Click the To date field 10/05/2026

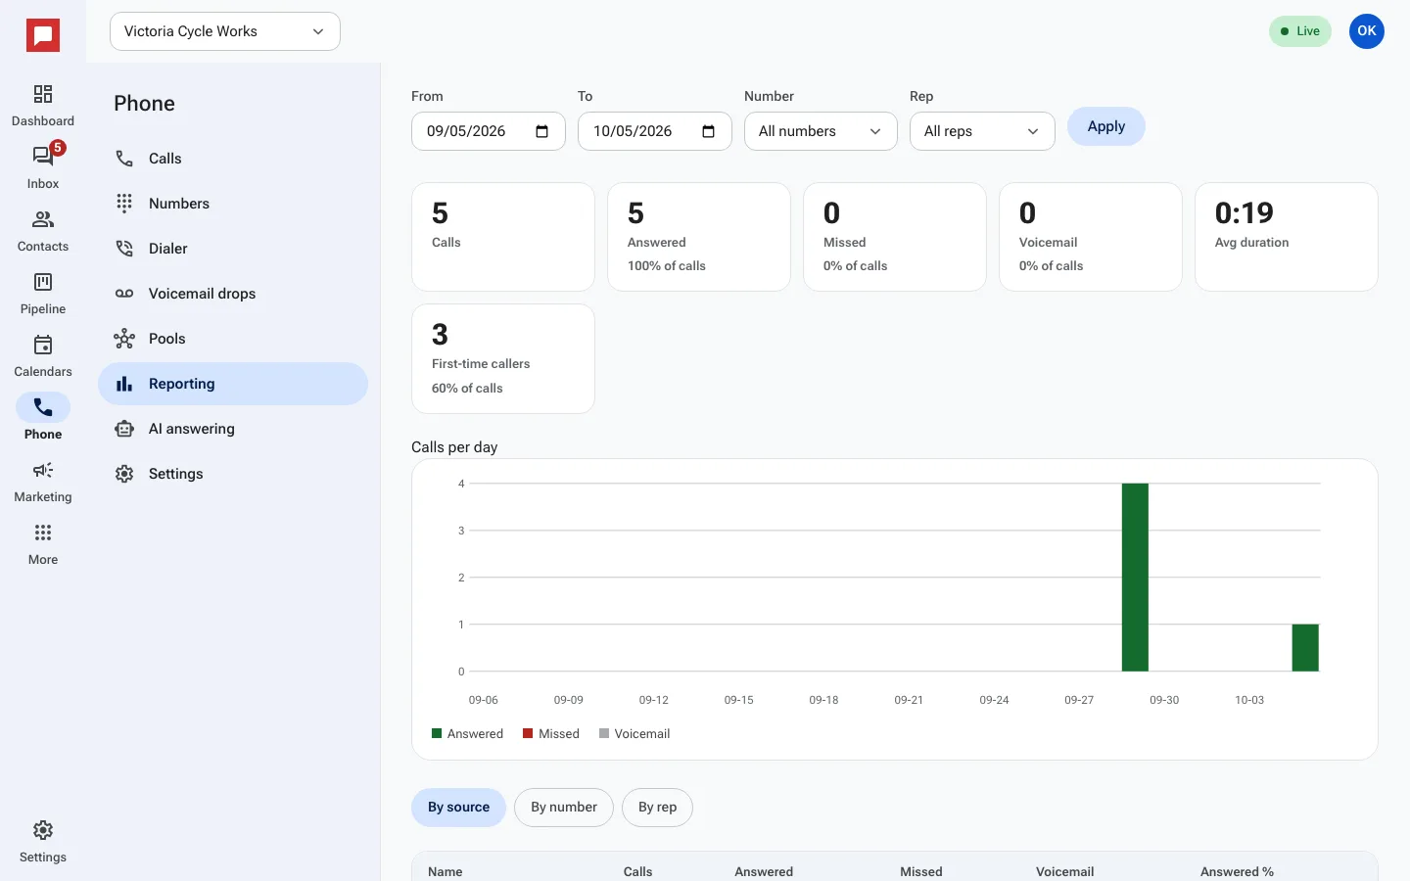coord(655,131)
